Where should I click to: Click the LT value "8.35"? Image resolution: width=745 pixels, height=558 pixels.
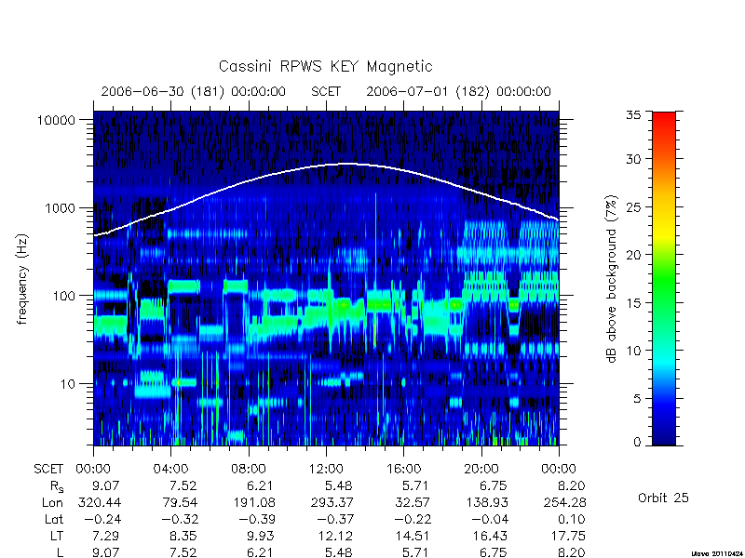[183, 537]
